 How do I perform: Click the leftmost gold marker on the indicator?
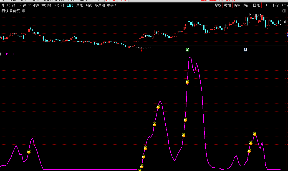pos(29,152)
